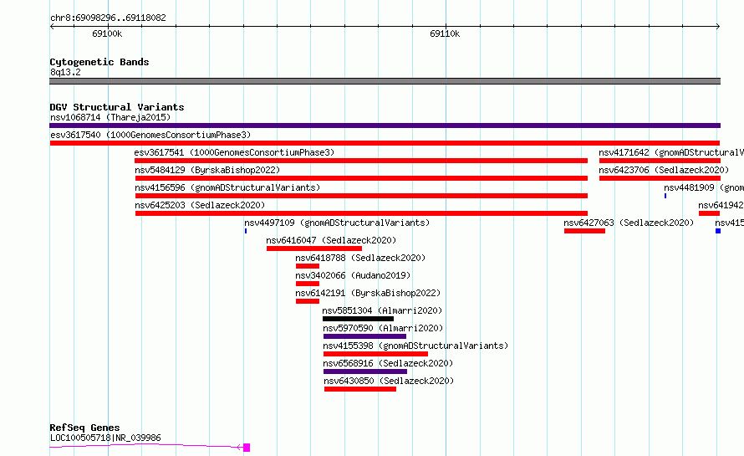The width and height of the screenshot is (744, 456).
Task: Open nsv5970590 (Almarri2020) variant
Action: (x=383, y=328)
